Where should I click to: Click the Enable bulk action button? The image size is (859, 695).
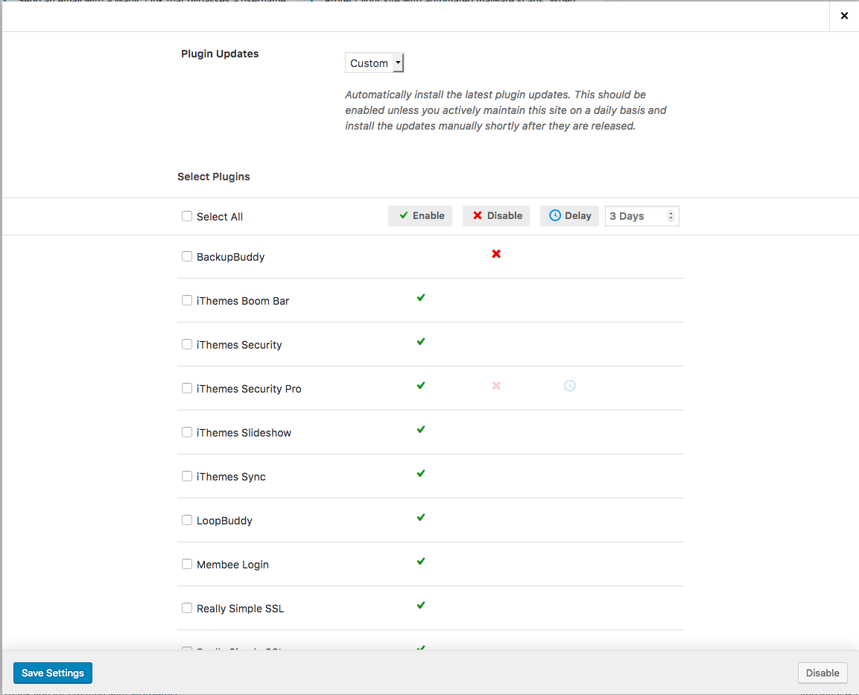click(x=420, y=216)
